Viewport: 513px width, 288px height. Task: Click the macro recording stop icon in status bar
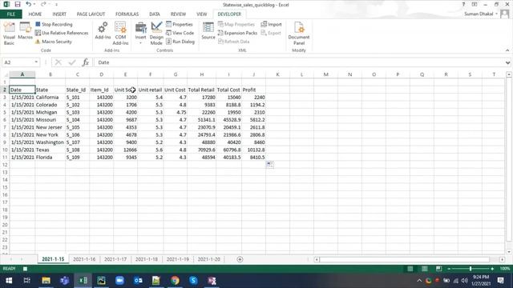click(x=25, y=269)
